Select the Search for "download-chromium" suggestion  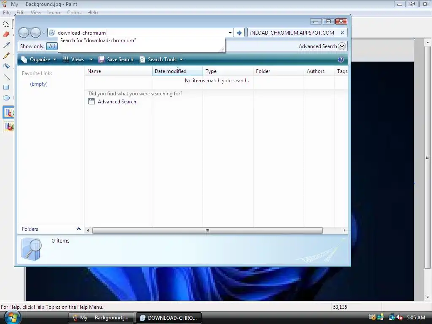[x=98, y=40]
